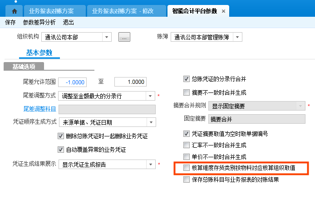Viewport: 315px width, 213px height.
Task: Open 参数差异分析 from the toolbar
Action: 39,22
